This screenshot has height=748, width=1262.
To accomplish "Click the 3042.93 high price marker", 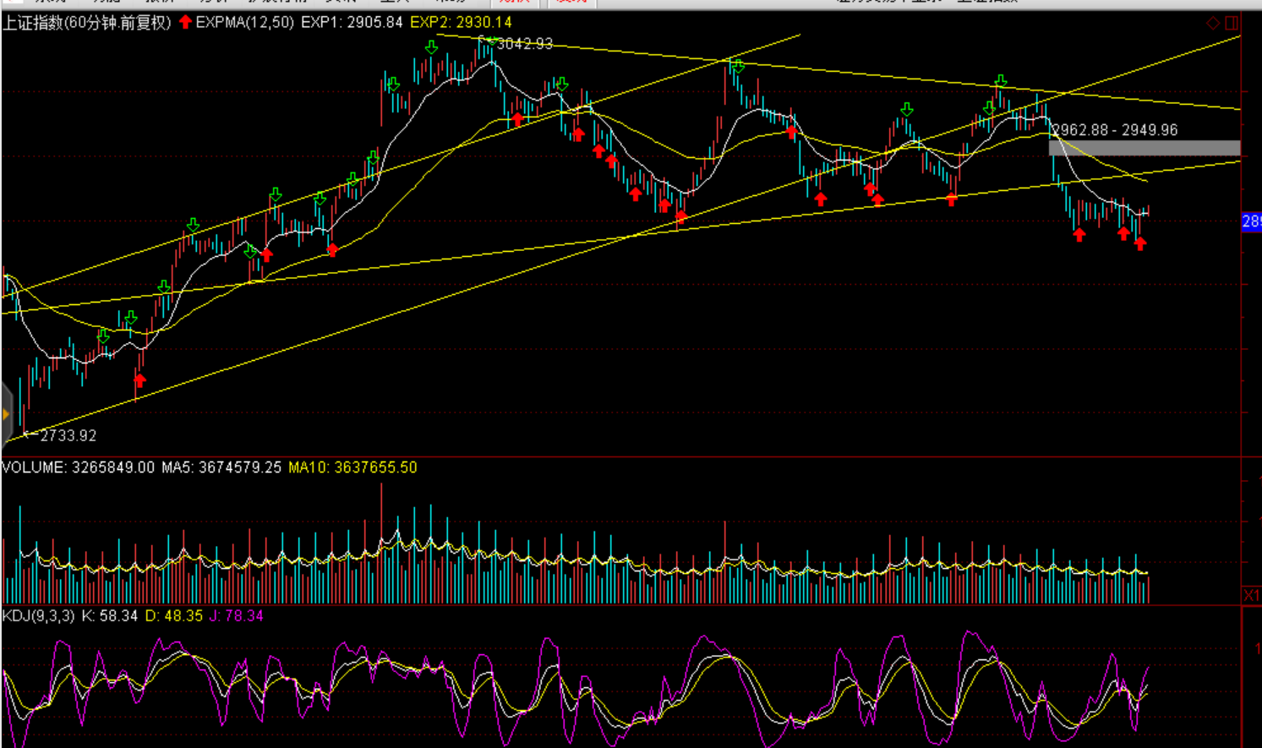I will (x=524, y=44).
